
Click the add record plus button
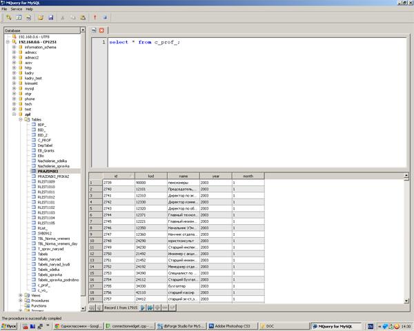coord(157,308)
